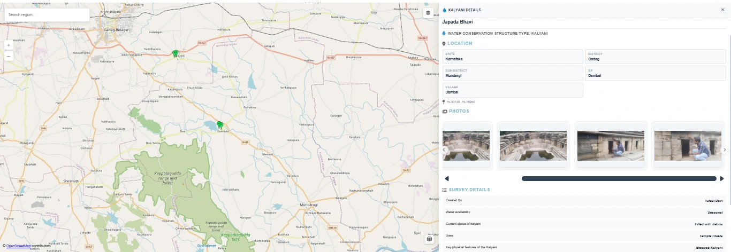Viewport: 731px width, 252px height.
Task: Open the OpenStreetMap attribution link
Action: (x=18, y=246)
